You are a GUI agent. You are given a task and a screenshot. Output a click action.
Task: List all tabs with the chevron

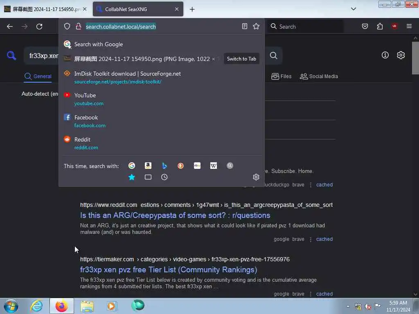[353, 9]
